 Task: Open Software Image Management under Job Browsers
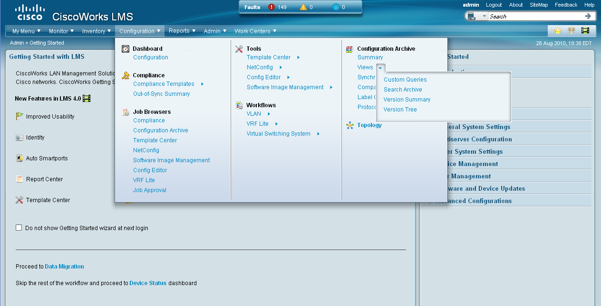172,160
